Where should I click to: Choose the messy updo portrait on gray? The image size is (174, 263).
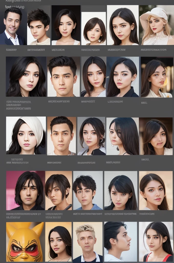pos(91,136)
